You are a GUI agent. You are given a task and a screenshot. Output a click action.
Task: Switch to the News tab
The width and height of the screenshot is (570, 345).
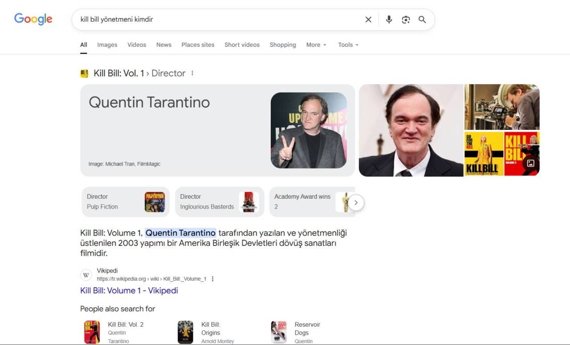[163, 44]
